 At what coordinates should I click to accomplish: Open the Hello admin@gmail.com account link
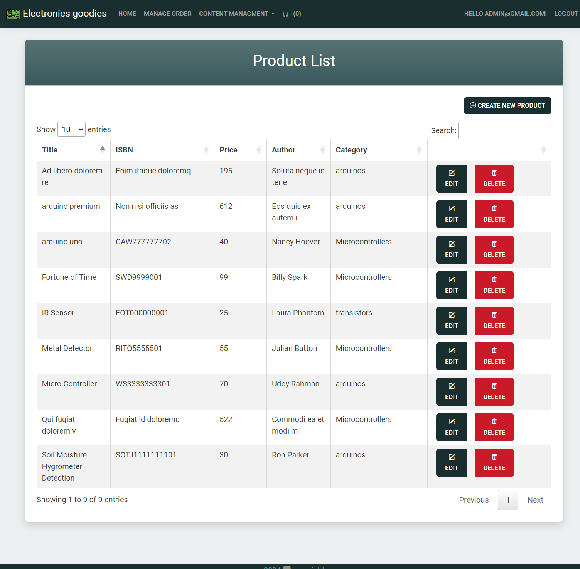point(505,14)
